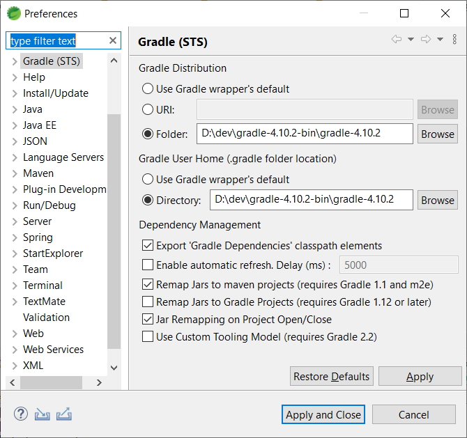Select Terminal in the preferences tree
Screen dimensions: 467x438
coord(43,286)
